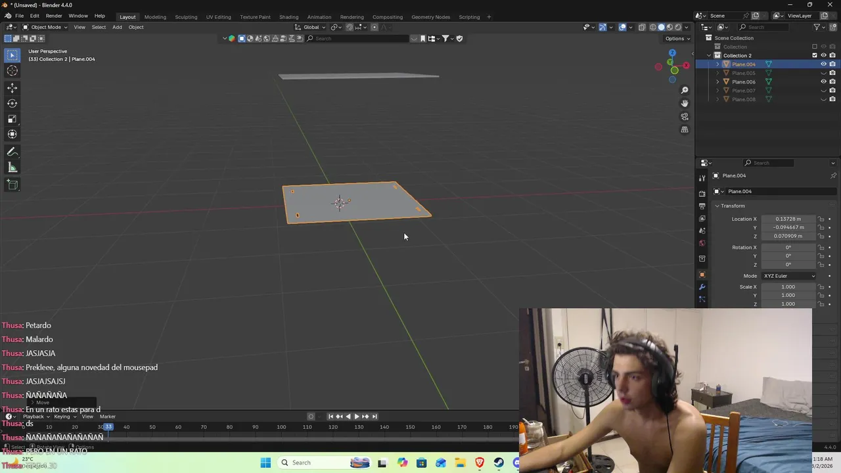Click the Scale X value field
Image resolution: width=841 pixels, height=473 pixels.
pyautogui.click(x=788, y=287)
